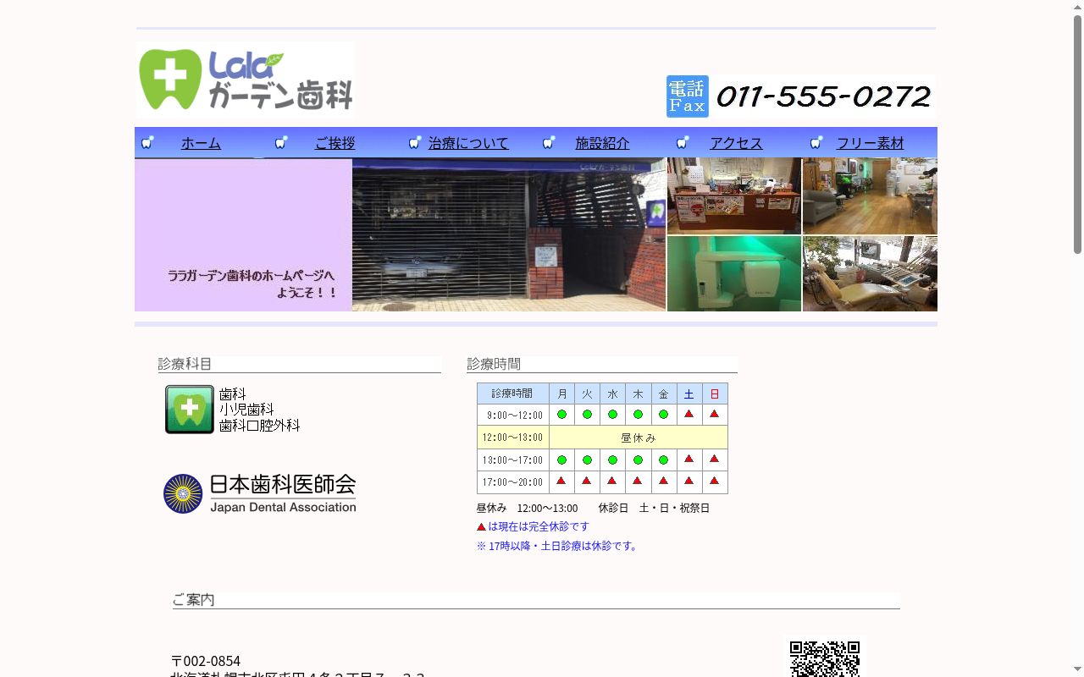Click the tooth icon beside フリー素材
Image resolution: width=1084 pixels, height=677 pixels.
click(x=816, y=142)
